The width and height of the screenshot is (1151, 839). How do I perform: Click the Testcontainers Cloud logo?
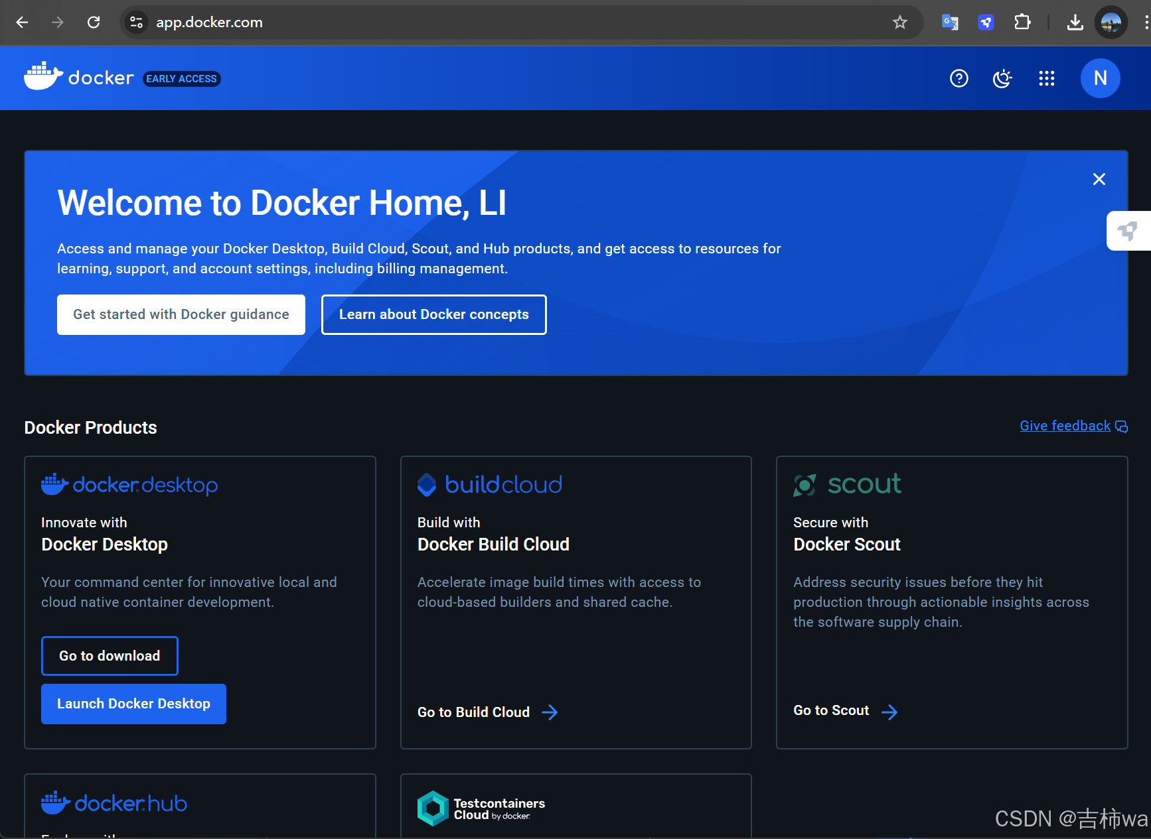click(481, 808)
